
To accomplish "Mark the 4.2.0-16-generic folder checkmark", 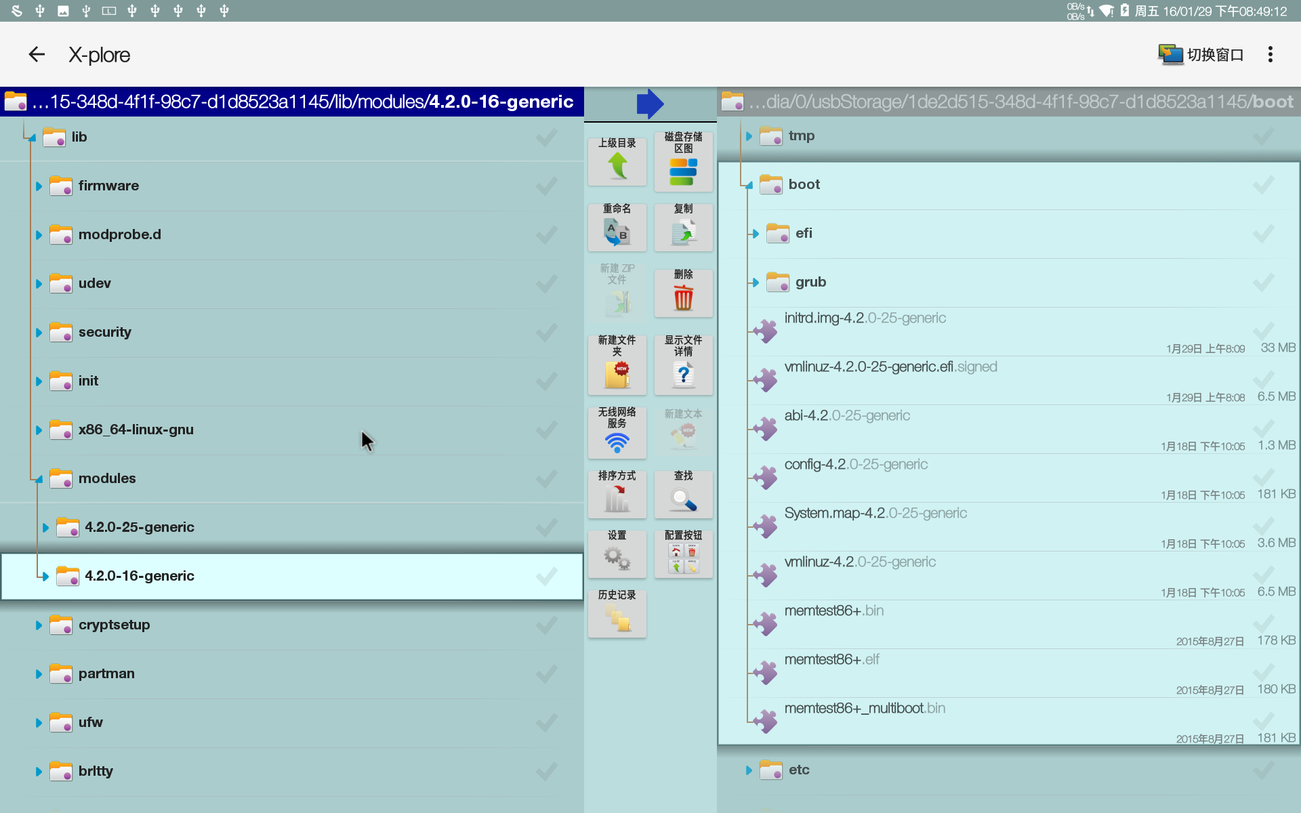I will [x=546, y=576].
